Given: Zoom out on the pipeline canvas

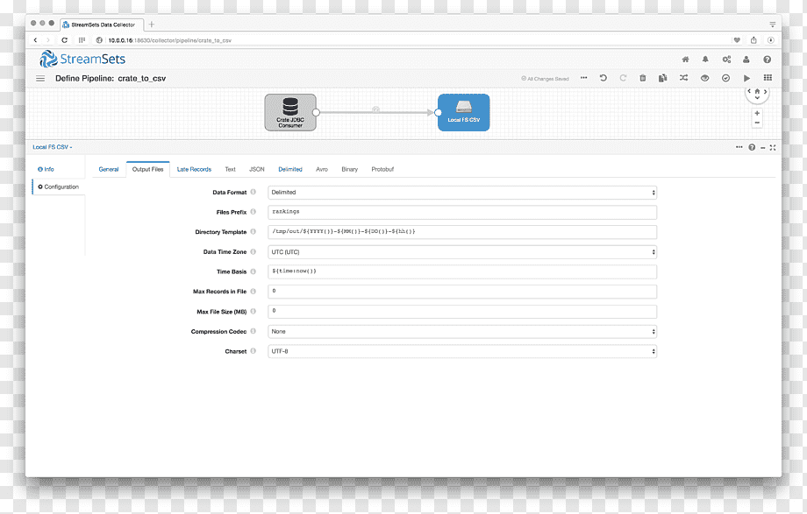Looking at the screenshot, I should (757, 123).
